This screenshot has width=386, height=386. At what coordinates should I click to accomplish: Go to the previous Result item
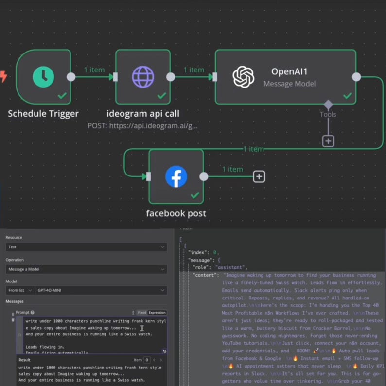click(154, 360)
